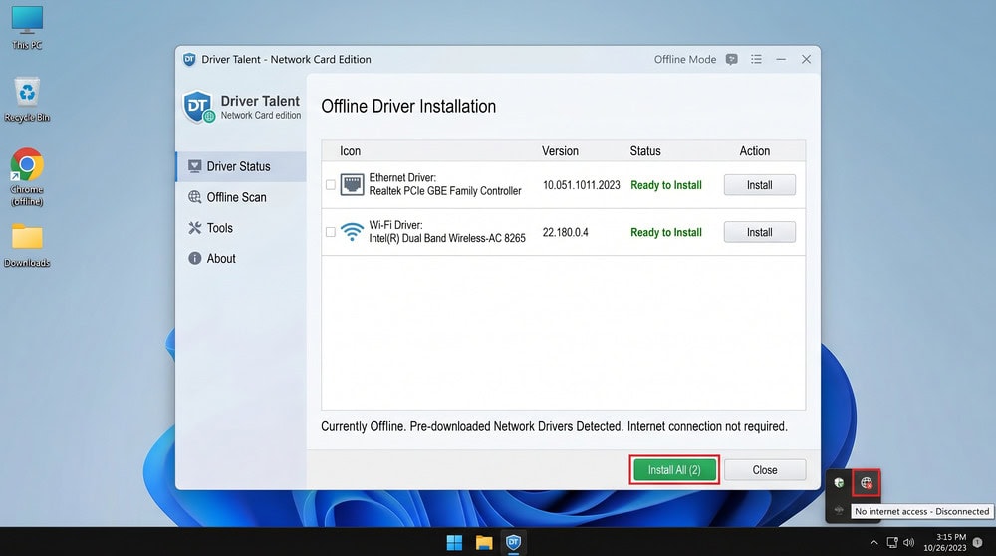Open the About page
This screenshot has width=996, height=556.
pos(241,258)
